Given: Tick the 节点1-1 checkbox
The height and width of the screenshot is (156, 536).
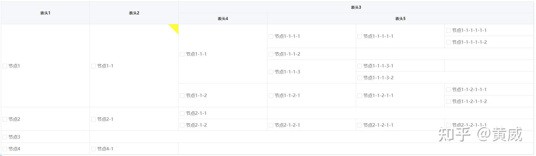Looking at the screenshot, I should [x=94, y=66].
